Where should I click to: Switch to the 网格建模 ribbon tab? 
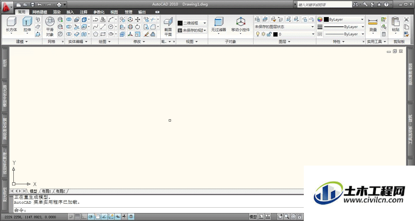(40, 12)
